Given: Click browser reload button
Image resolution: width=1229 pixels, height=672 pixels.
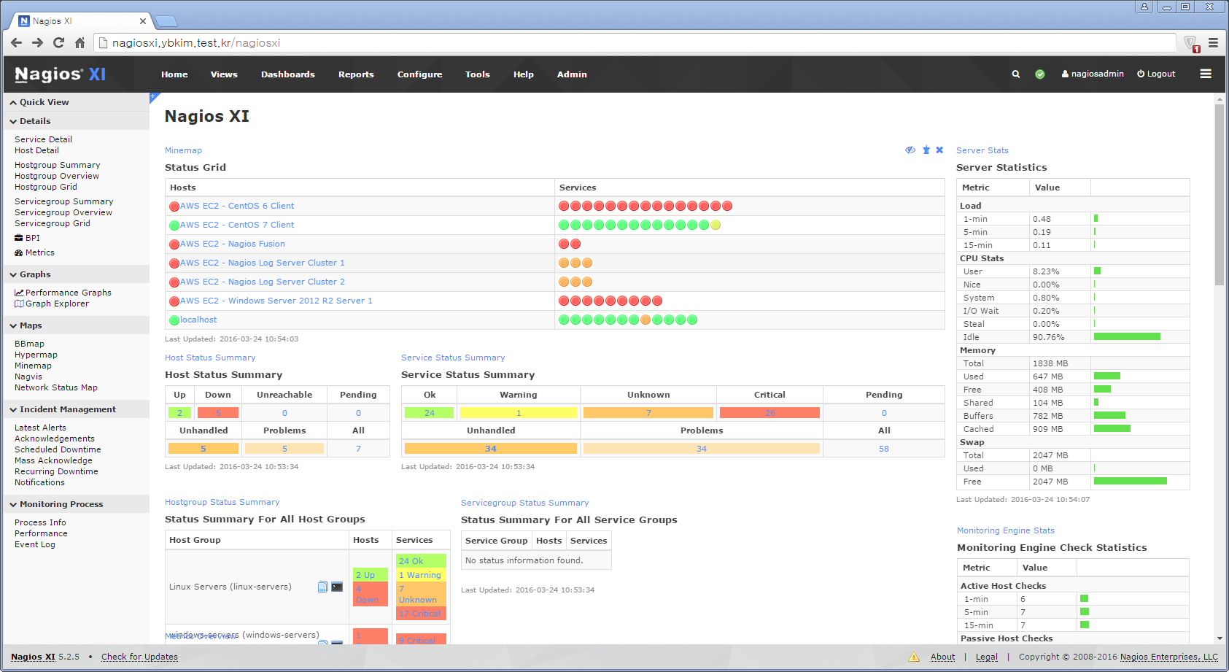Looking at the screenshot, I should [58, 42].
